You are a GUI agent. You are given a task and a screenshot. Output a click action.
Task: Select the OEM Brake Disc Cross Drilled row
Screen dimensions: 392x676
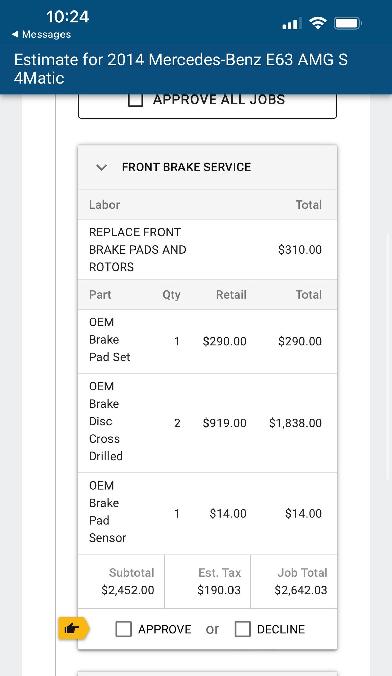tap(207, 423)
